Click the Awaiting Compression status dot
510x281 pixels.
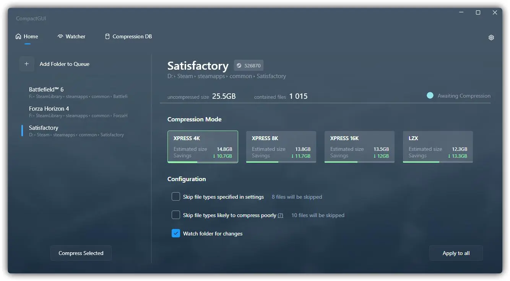pyautogui.click(x=430, y=96)
